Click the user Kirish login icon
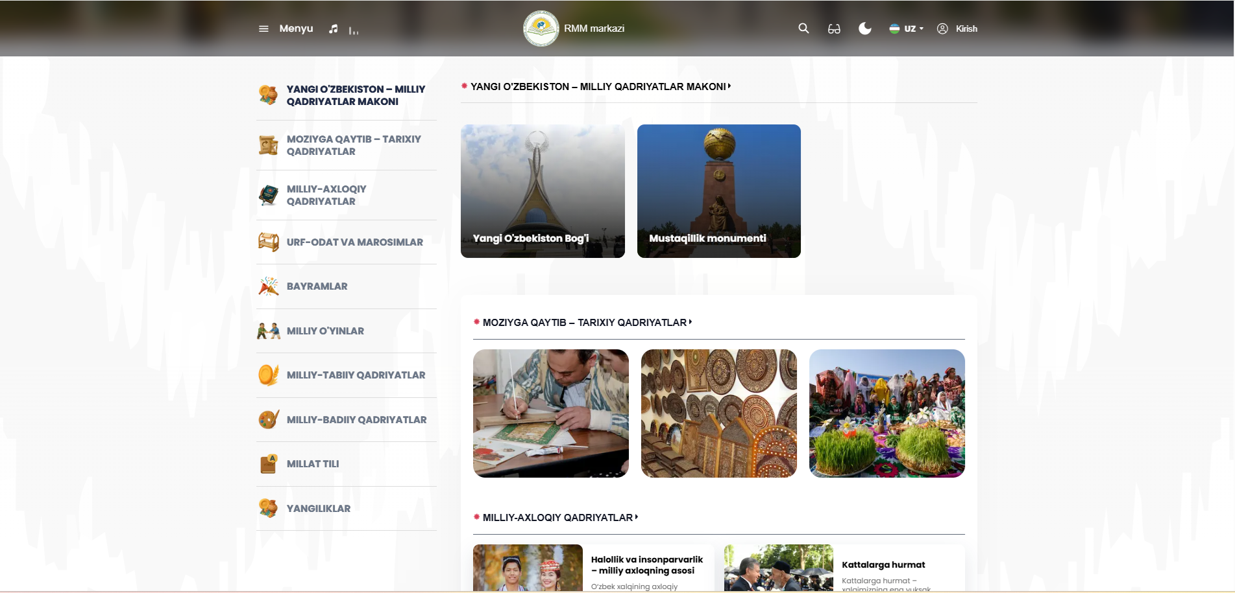Image resolution: width=1235 pixels, height=593 pixels. pyautogui.click(x=942, y=29)
